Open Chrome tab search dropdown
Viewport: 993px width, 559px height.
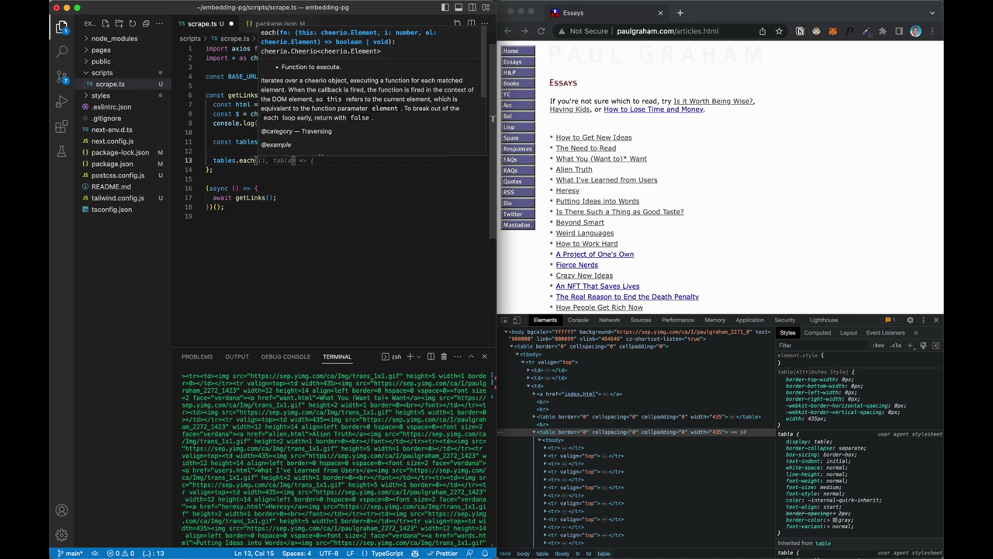[x=932, y=12]
